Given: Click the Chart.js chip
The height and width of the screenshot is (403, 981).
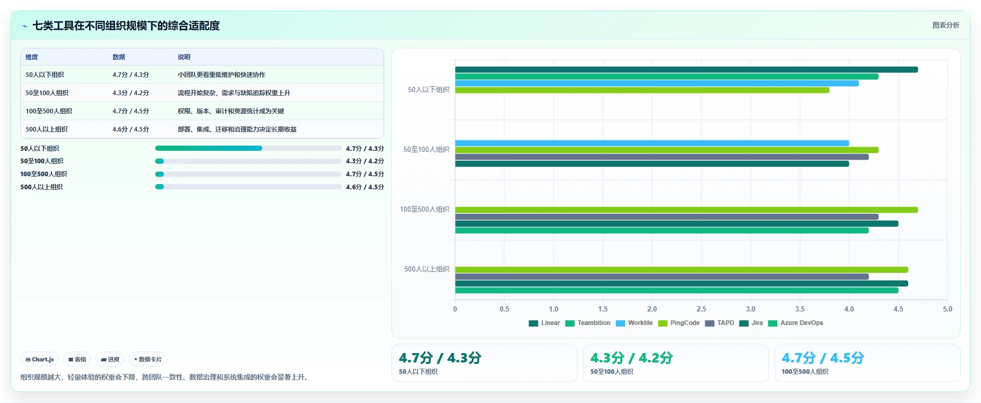Looking at the screenshot, I should click(40, 359).
